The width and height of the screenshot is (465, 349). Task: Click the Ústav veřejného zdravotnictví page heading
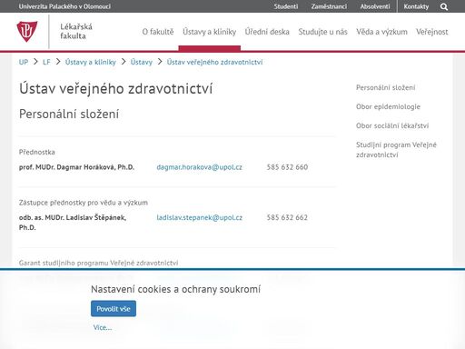[x=115, y=89]
